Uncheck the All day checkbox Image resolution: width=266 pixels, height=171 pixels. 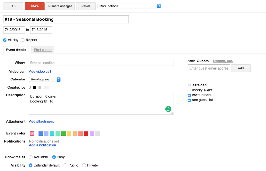[5, 40]
